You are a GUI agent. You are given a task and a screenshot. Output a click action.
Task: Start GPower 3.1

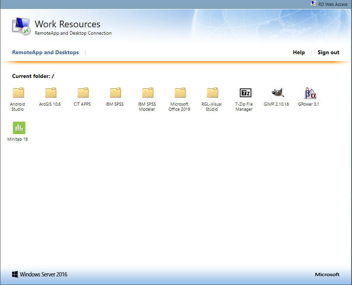[308, 93]
